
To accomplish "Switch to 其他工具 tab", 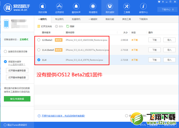I will (127, 19).
